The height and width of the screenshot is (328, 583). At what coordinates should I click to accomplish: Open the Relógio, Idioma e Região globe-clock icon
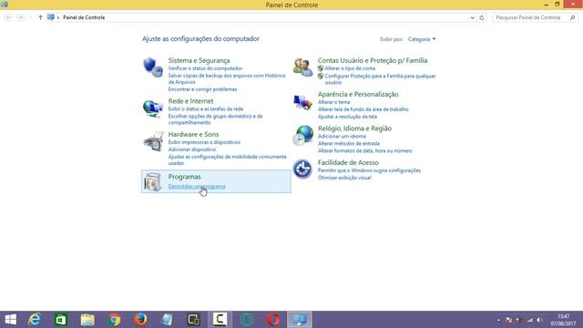pyautogui.click(x=302, y=135)
